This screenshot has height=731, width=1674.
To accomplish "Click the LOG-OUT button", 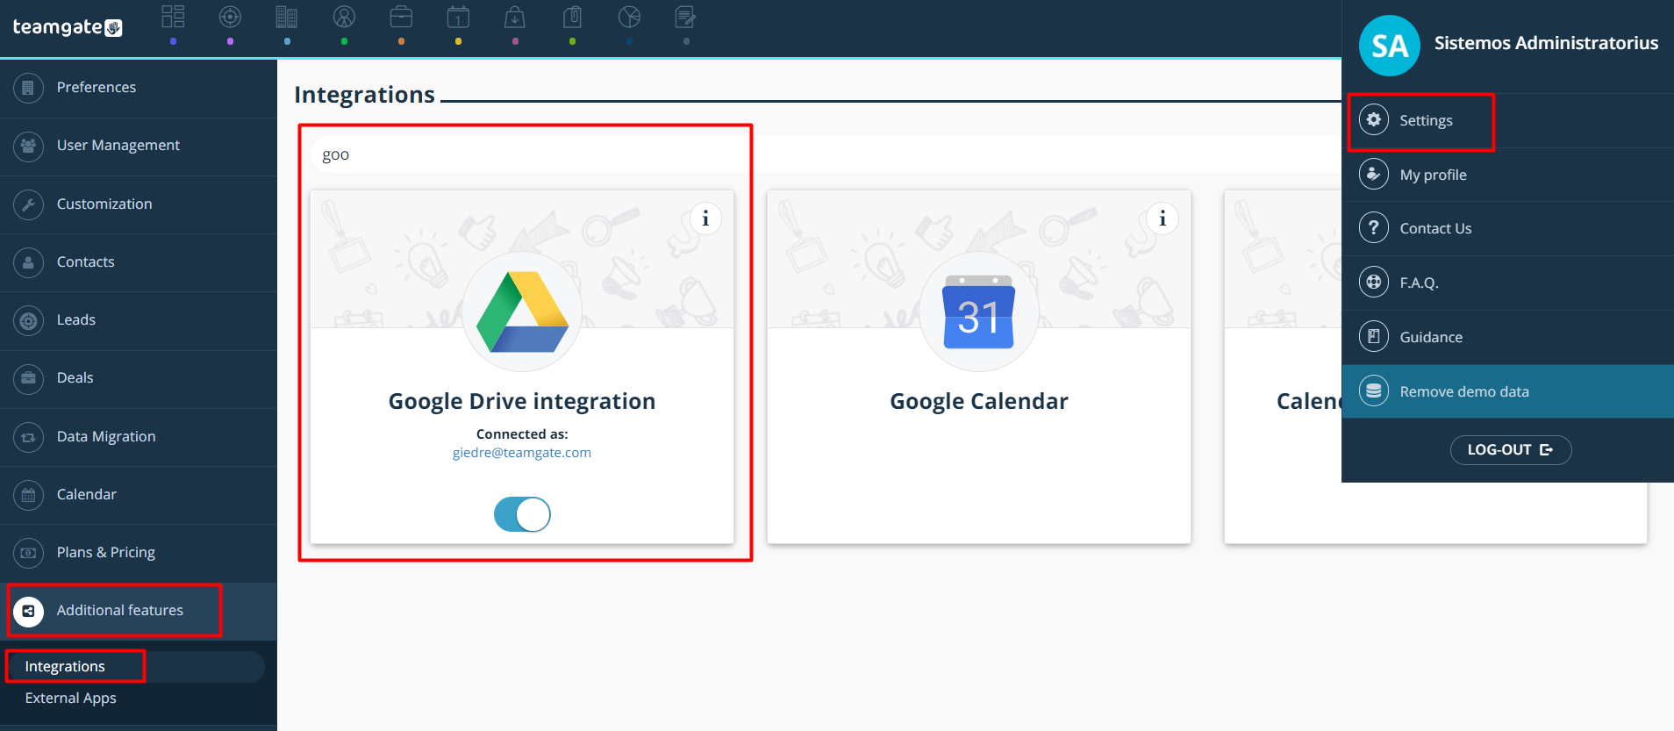I will coord(1510,449).
